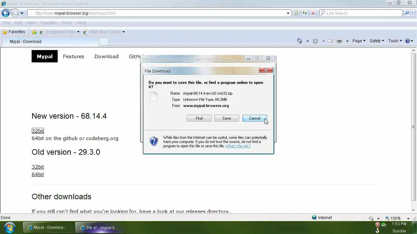Viewport: 417px width, 234px height.
Task: Switch to Mypal - Download taskbar button
Action: point(48,227)
